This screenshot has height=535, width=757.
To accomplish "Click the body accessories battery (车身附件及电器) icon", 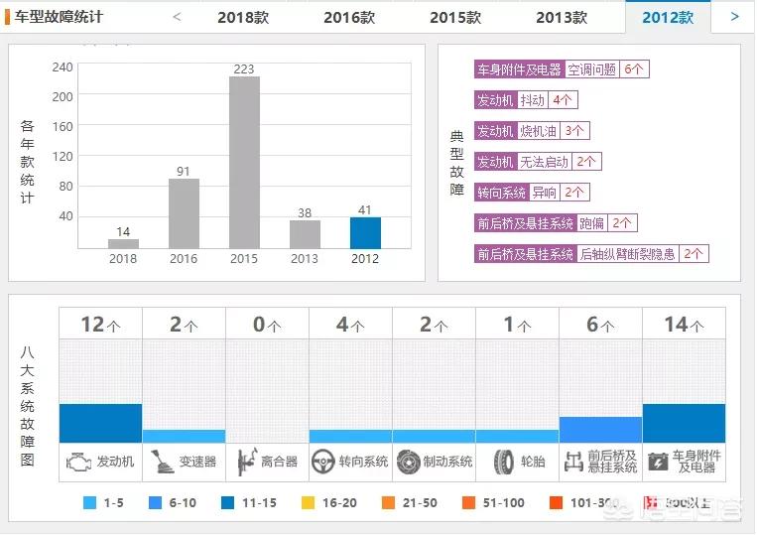I will pyautogui.click(x=658, y=462).
